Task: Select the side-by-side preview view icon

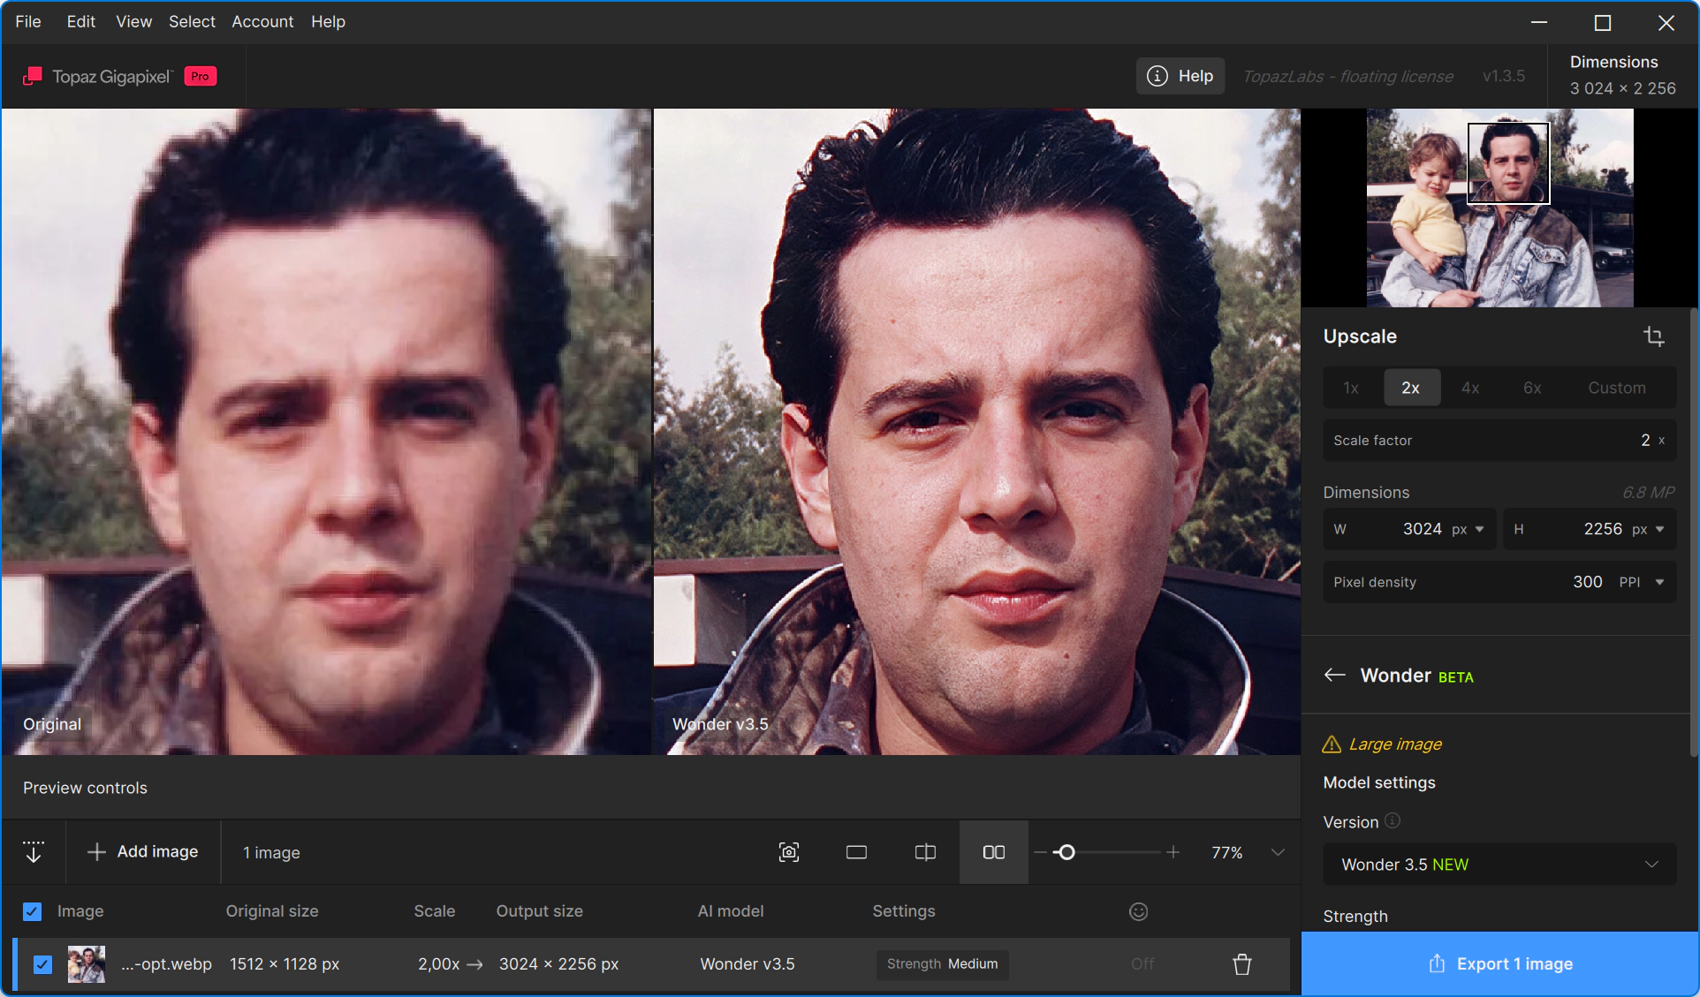Action: 994,852
